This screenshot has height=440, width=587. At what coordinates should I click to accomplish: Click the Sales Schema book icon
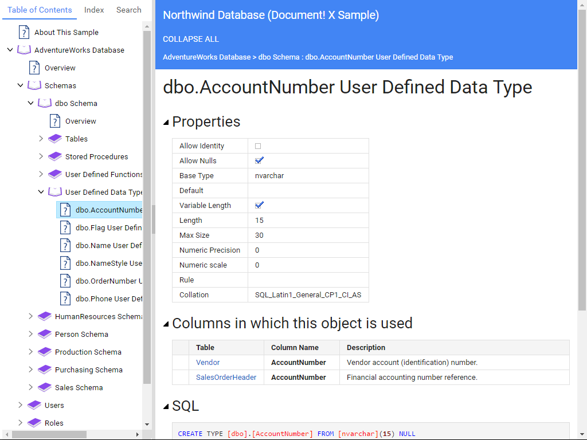pyautogui.click(x=45, y=388)
